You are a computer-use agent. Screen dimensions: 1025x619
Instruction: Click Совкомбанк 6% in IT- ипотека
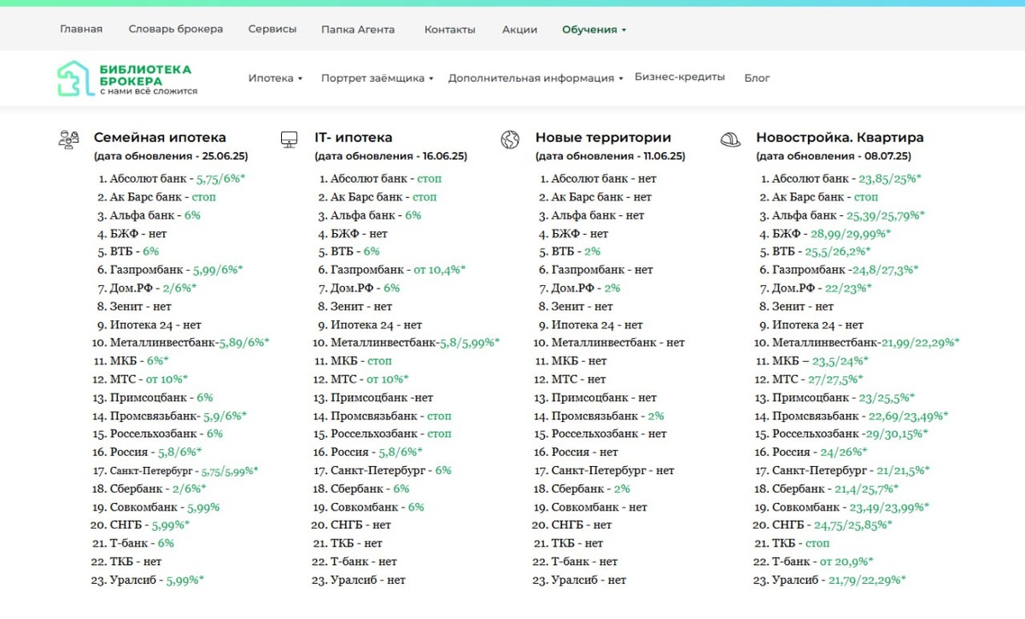tap(416, 507)
